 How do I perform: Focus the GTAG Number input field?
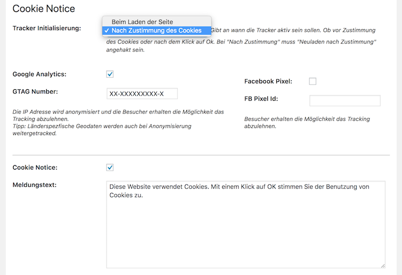[x=142, y=94]
